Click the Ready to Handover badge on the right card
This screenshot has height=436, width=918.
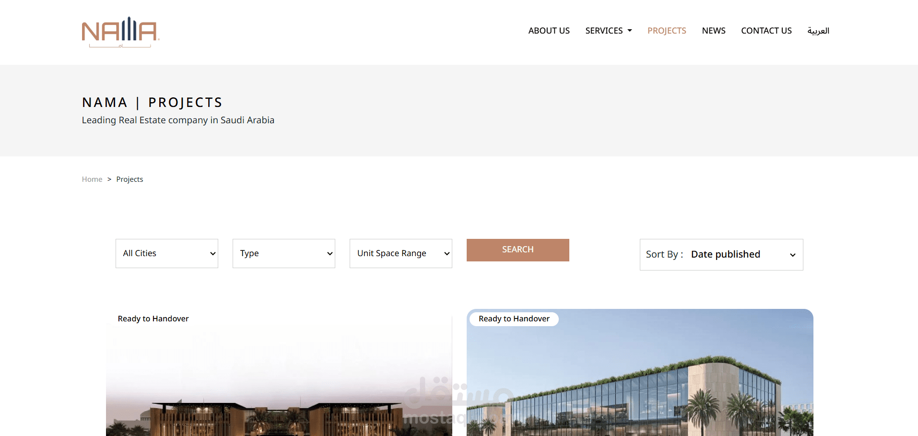point(514,319)
